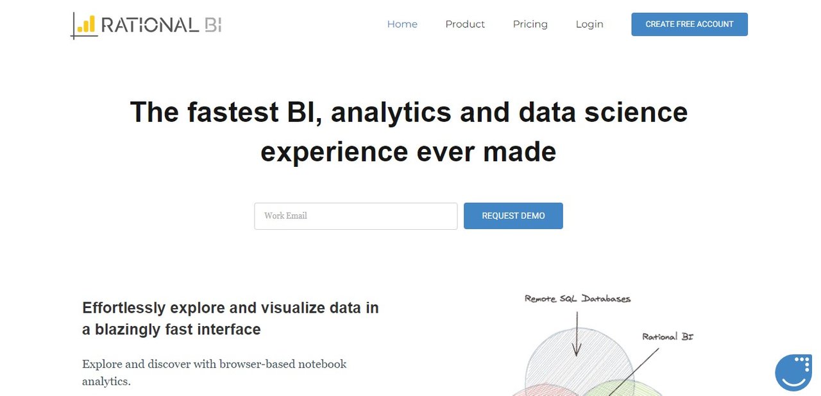Click the Request Demo button
The height and width of the screenshot is (396, 821).
pos(513,216)
